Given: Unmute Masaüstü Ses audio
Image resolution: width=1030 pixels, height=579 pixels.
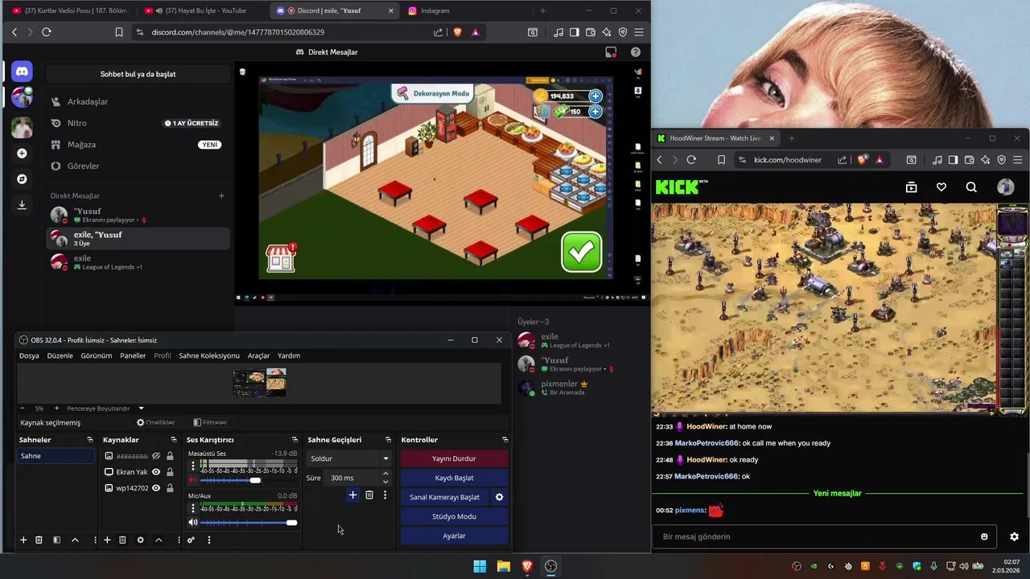Looking at the screenshot, I should click(x=193, y=480).
